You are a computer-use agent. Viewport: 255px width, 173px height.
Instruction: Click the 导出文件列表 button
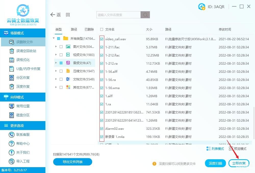(x=73, y=162)
